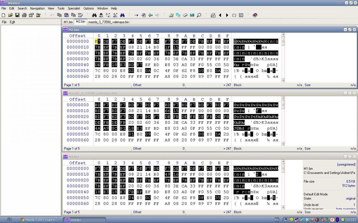This screenshot has height=223, width=358.
Task: Click the 'Page 1 of 5' status in M2.bin
Action: 72,85
